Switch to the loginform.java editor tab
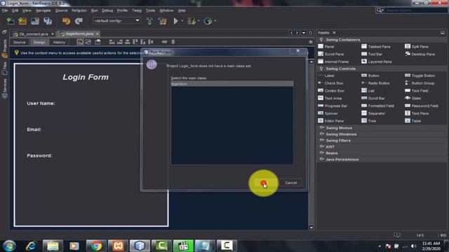 (79, 34)
